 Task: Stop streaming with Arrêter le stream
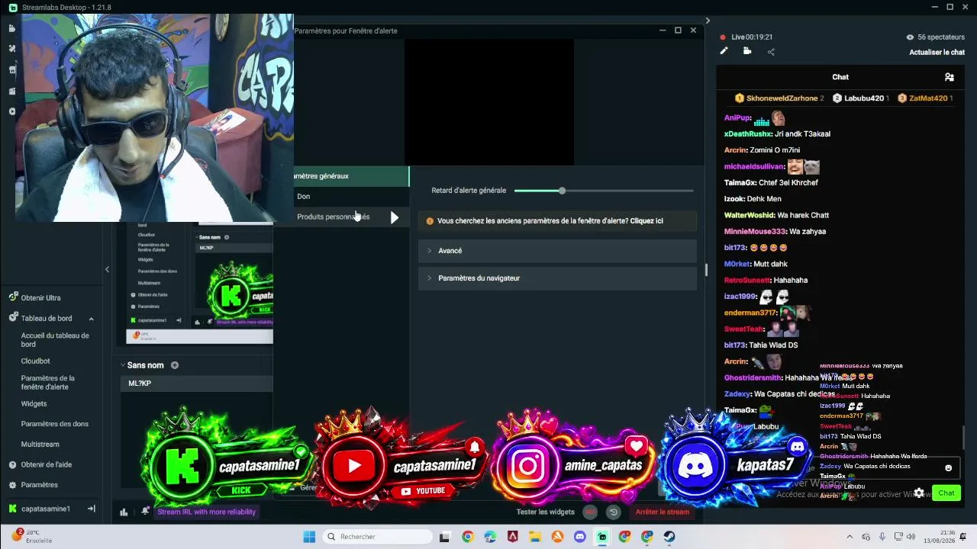663,512
